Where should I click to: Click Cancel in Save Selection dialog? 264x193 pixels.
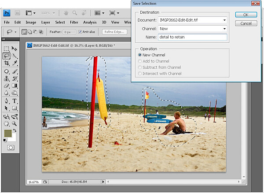click(246, 23)
